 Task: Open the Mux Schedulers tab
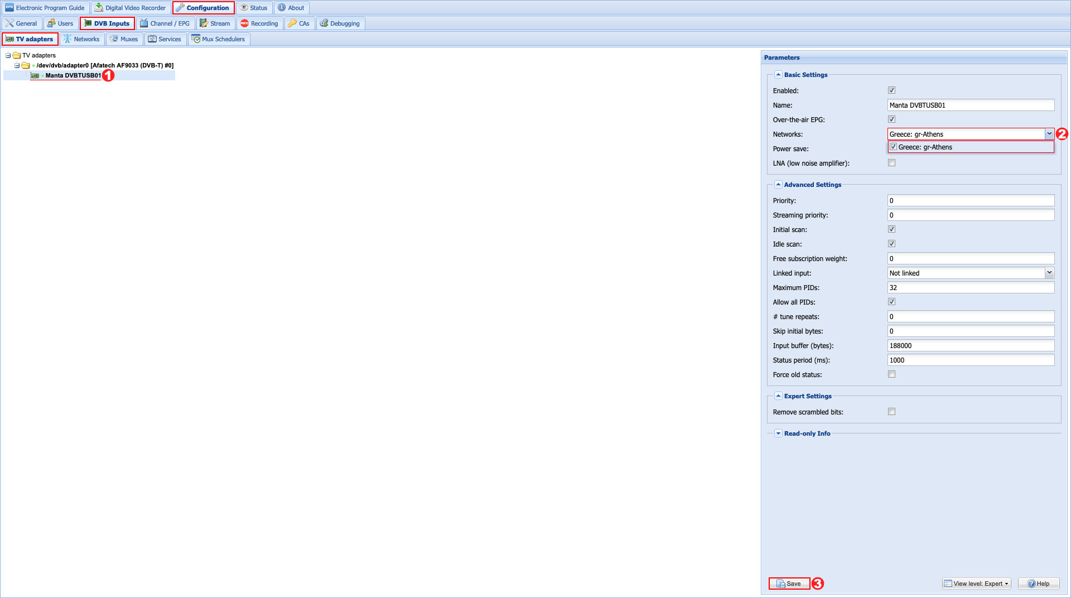pos(218,39)
